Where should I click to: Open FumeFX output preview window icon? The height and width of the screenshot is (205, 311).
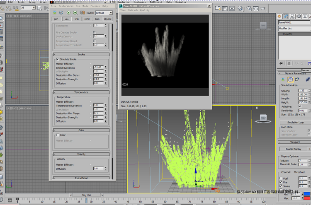[55, 13]
